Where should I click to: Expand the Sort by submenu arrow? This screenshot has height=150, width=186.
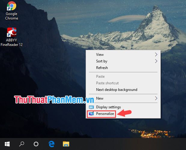click(x=156, y=61)
